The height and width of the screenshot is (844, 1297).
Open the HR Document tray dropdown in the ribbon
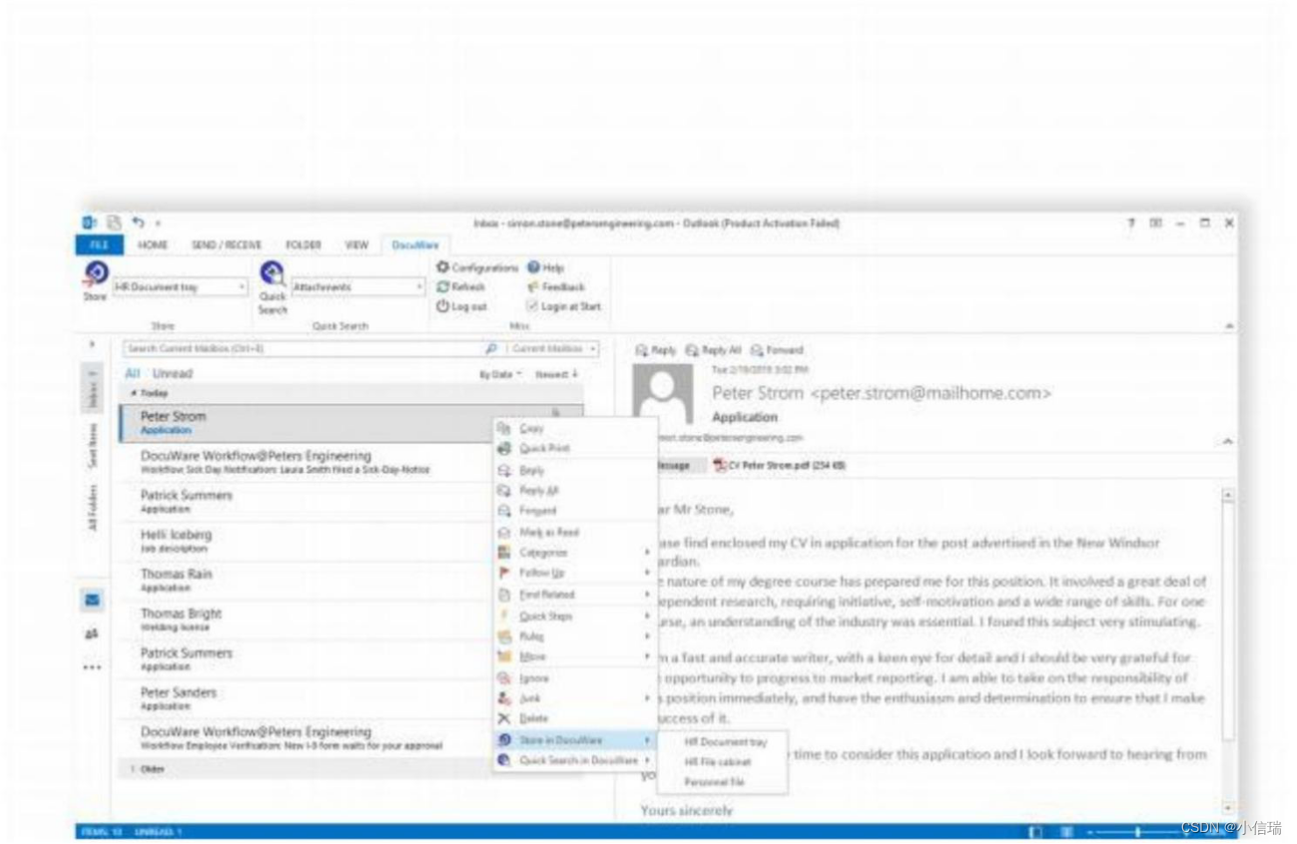coord(242,287)
